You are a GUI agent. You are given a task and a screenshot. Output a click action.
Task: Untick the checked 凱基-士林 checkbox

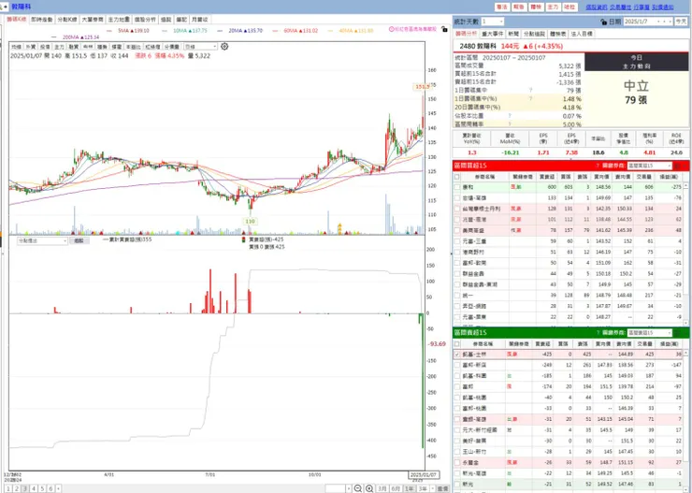pyautogui.click(x=456, y=355)
